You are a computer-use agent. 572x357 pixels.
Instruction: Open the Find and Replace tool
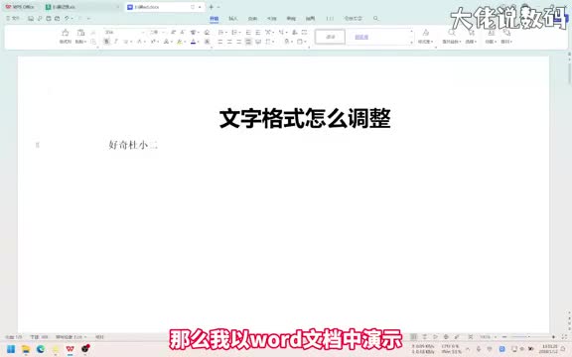tap(451, 36)
